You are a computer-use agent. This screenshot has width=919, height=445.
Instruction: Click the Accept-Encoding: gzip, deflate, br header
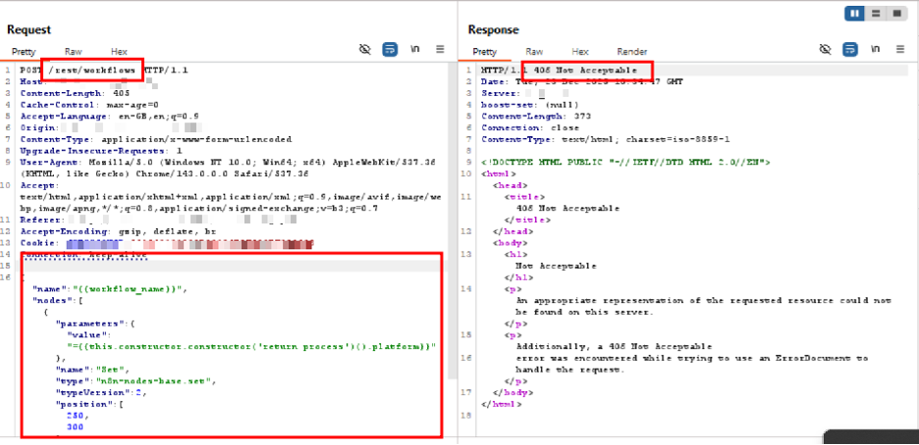(x=118, y=231)
